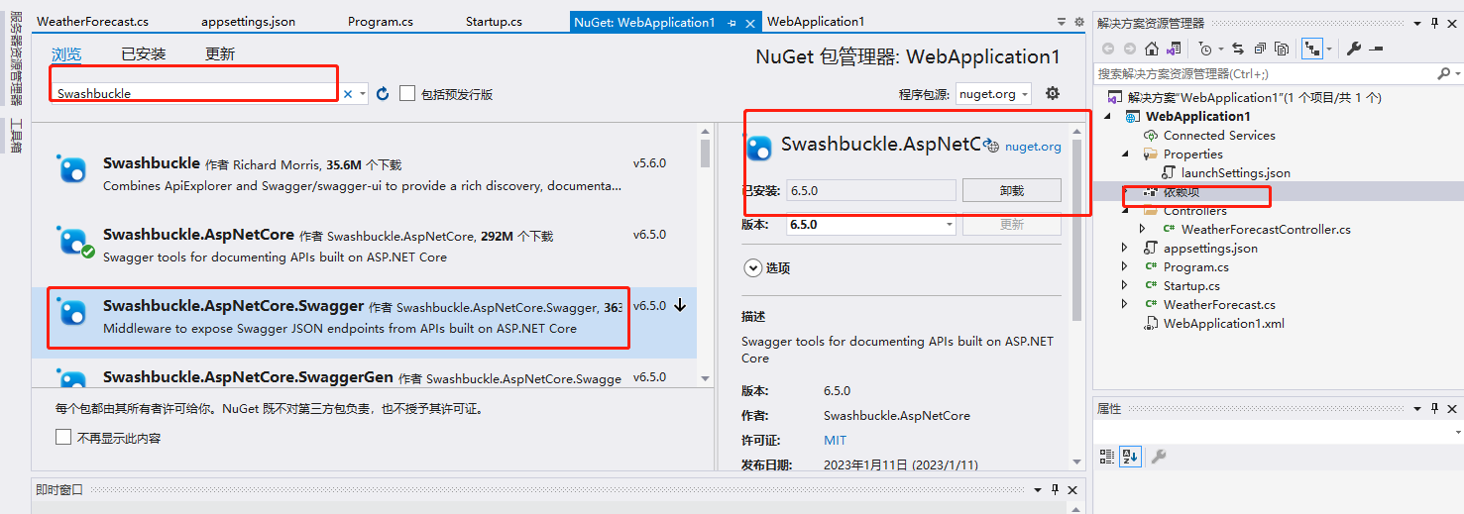Click the Swashbuckle package icon by Richard Morris

[x=71, y=169]
